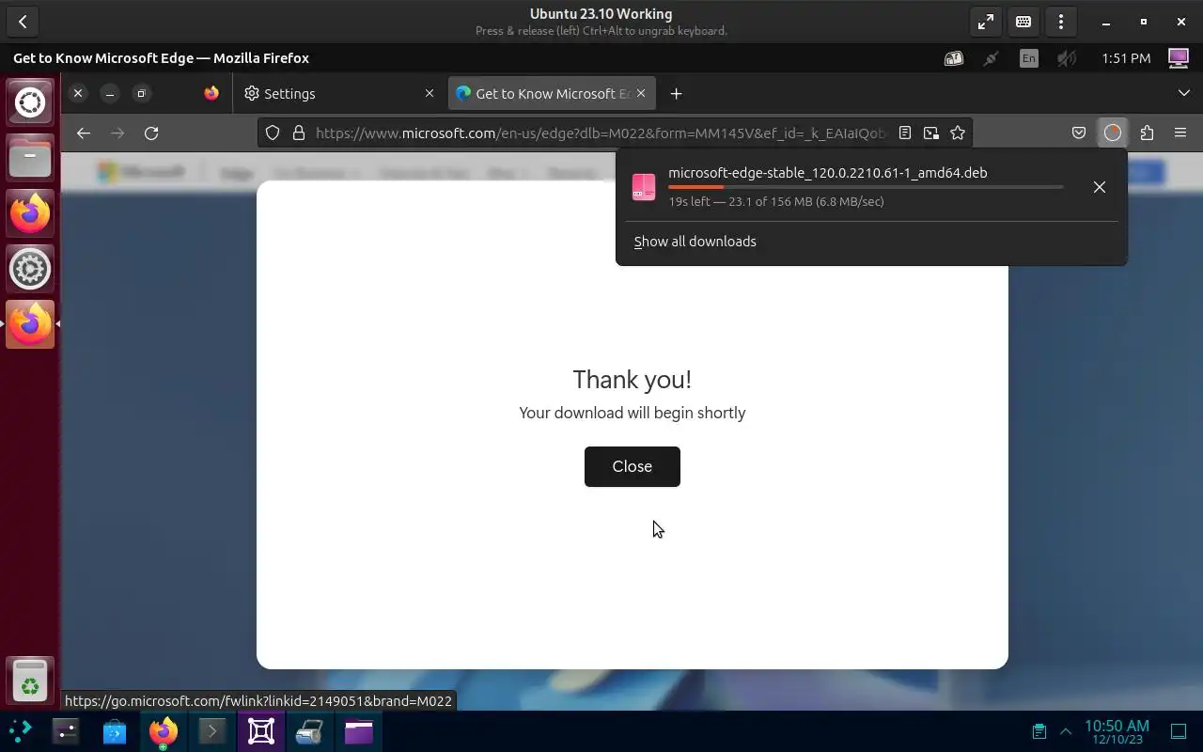Image resolution: width=1203 pixels, height=752 pixels.
Task: Open the terminal taskbar icon
Action: tap(212, 731)
